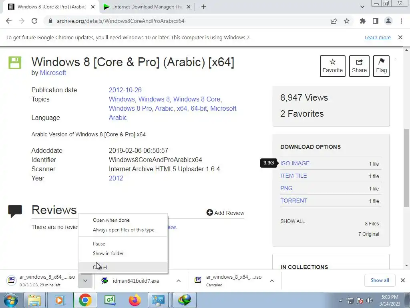Expand idman641build7.exe download options chevron
410x308 pixels.
[x=179, y=281]
